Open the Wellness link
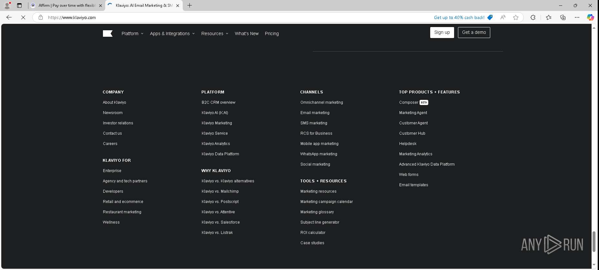Image resolution: width=599 pixels, height=270 pixels. 111,222
